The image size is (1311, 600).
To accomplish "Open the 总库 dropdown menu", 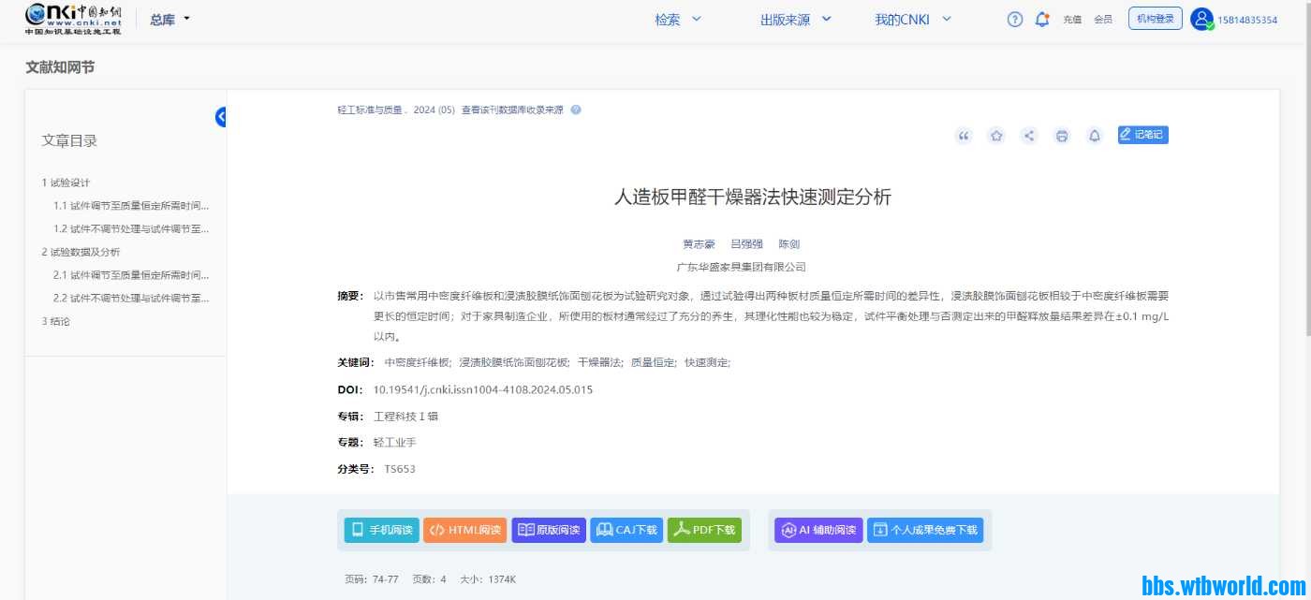I will point(167,19).
